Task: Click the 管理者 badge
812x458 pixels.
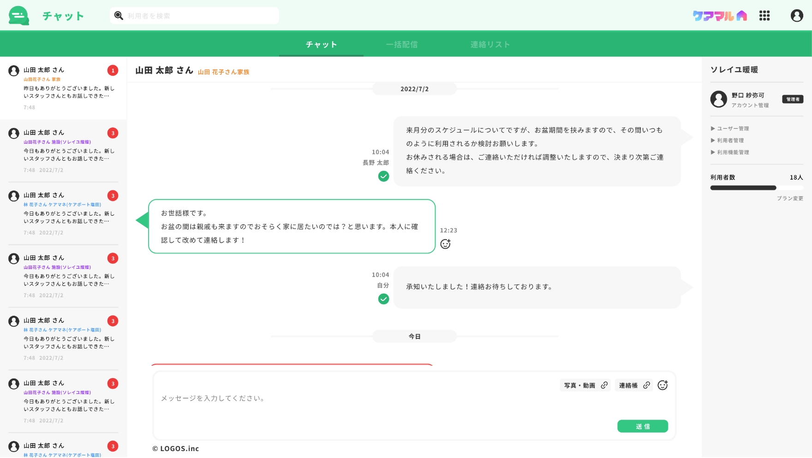Action: tap(793, 99)
